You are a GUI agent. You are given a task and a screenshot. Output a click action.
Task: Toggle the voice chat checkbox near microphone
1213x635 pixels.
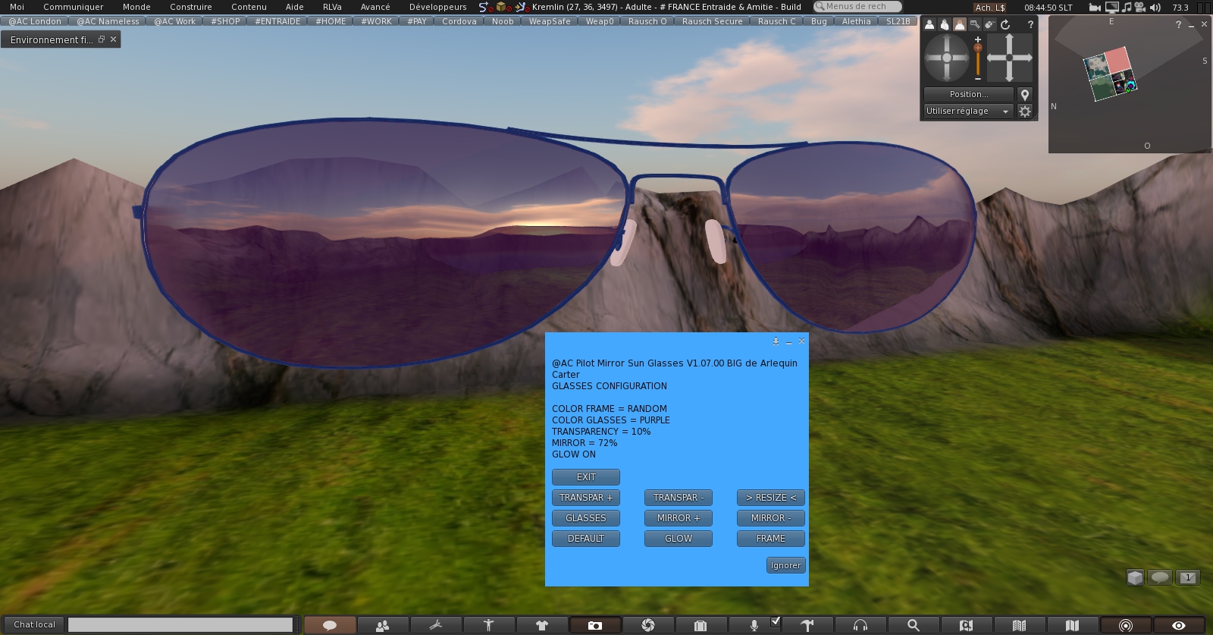[x=775, y=621]
